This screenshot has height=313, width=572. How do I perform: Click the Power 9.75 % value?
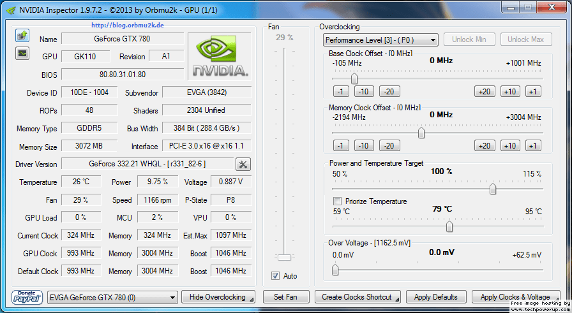[x=158, y=182]
